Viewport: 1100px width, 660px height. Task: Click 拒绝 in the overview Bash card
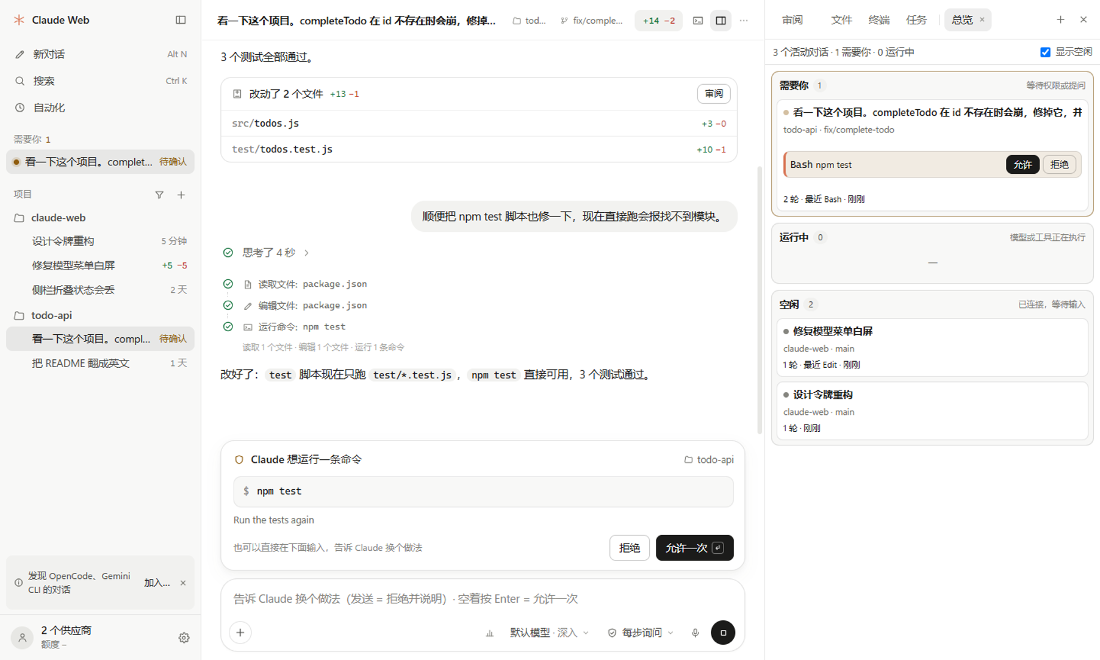point(1059,165)
